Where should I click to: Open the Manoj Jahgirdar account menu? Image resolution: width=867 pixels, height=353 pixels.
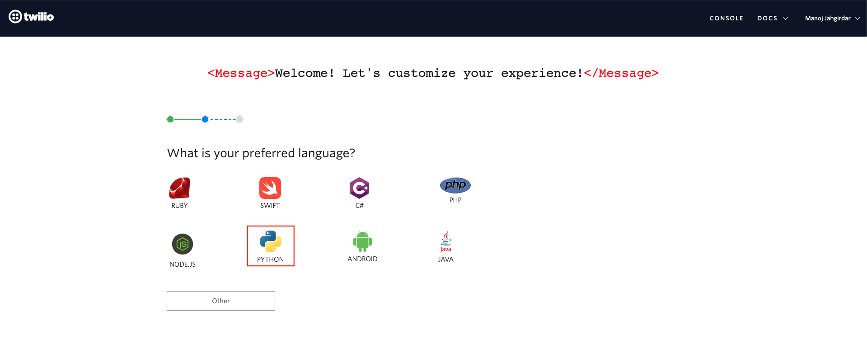[832, 18]
